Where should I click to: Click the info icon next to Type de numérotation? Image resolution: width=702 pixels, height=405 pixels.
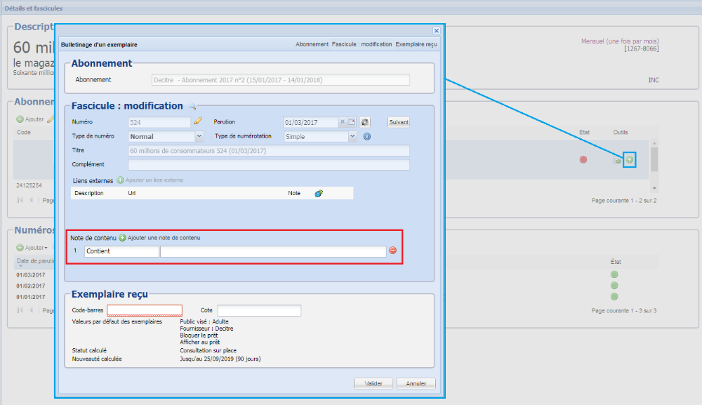[368, 137]
